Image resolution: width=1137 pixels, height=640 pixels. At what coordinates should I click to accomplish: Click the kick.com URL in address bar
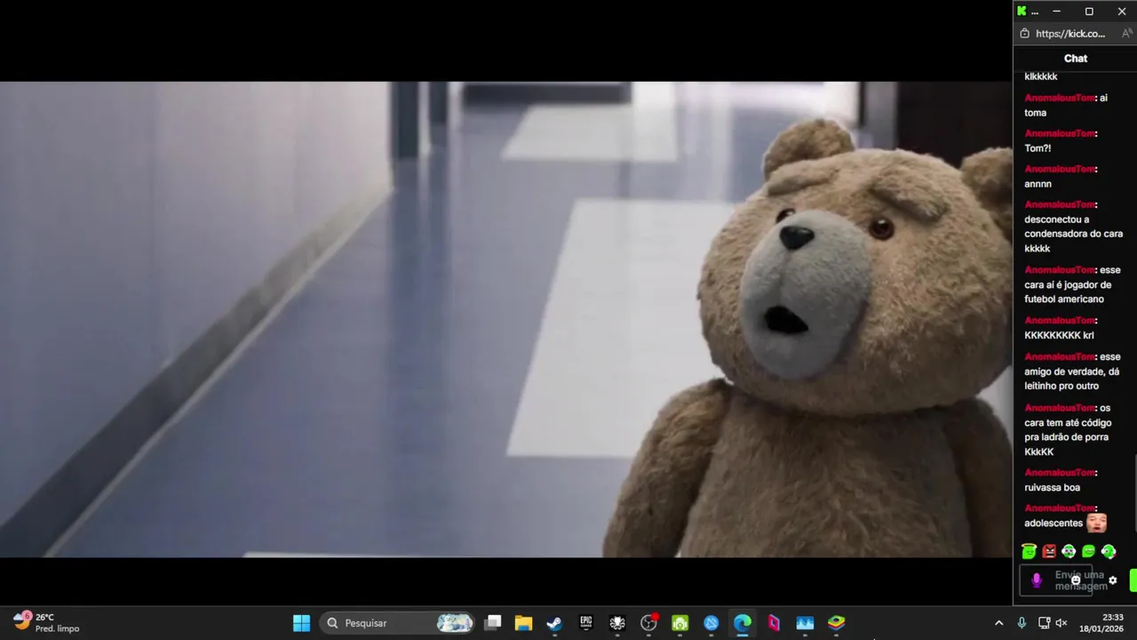1070,34
